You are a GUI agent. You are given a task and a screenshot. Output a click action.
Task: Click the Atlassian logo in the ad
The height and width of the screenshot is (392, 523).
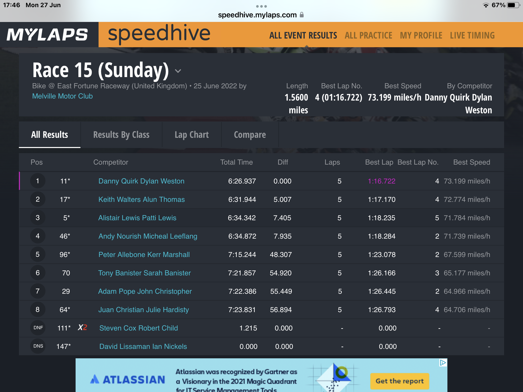pyautogui.click(x=128, y=379)
